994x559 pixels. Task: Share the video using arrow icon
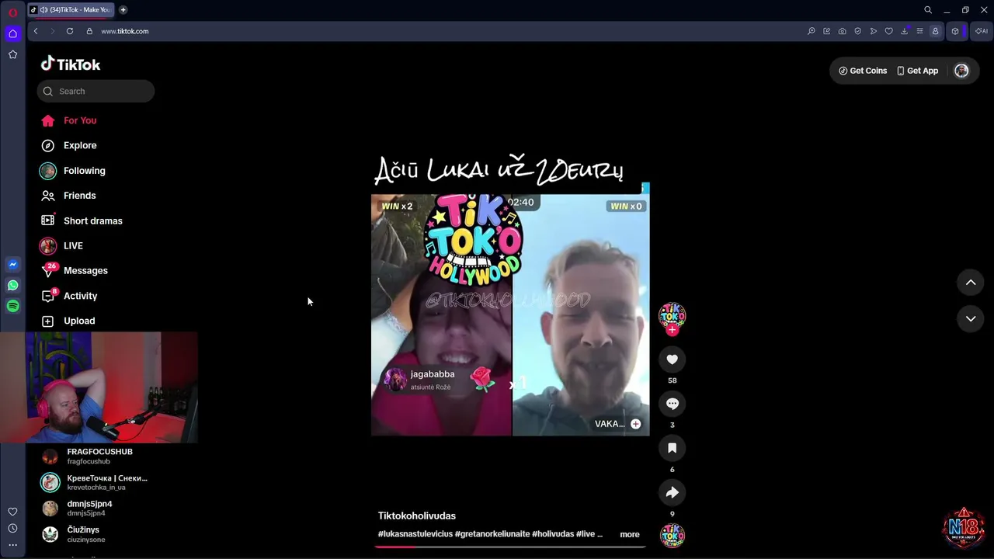pyautogui.click(x=672, y=492)
